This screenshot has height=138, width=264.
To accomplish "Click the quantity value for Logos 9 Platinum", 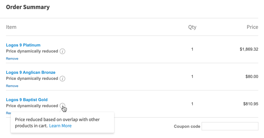I will [192, 49].
